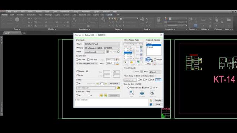Uncheck the Fit paper checkbox

click(x=77, y=71)
